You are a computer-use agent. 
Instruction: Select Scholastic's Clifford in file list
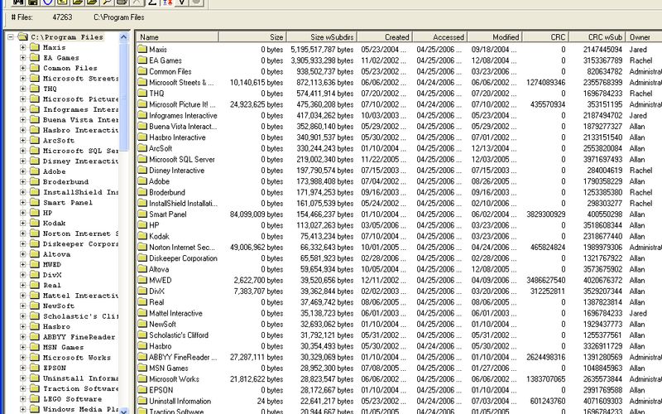point(179,335)
